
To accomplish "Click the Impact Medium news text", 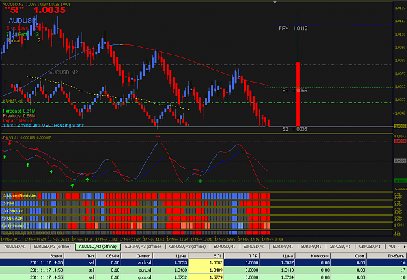I will pyautogui.click(x=19, y=120).
